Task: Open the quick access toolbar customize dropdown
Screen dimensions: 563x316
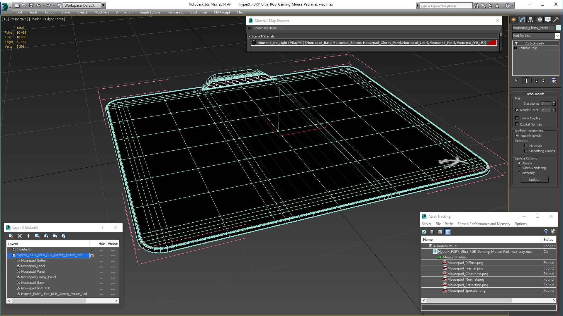Action: (104, 5)
